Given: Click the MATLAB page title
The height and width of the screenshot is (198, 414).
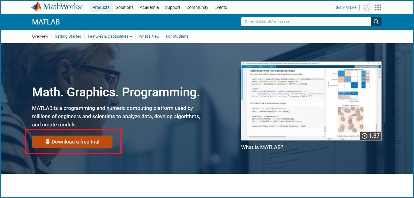Looking at the screenshot, I should tap(46, 22).
